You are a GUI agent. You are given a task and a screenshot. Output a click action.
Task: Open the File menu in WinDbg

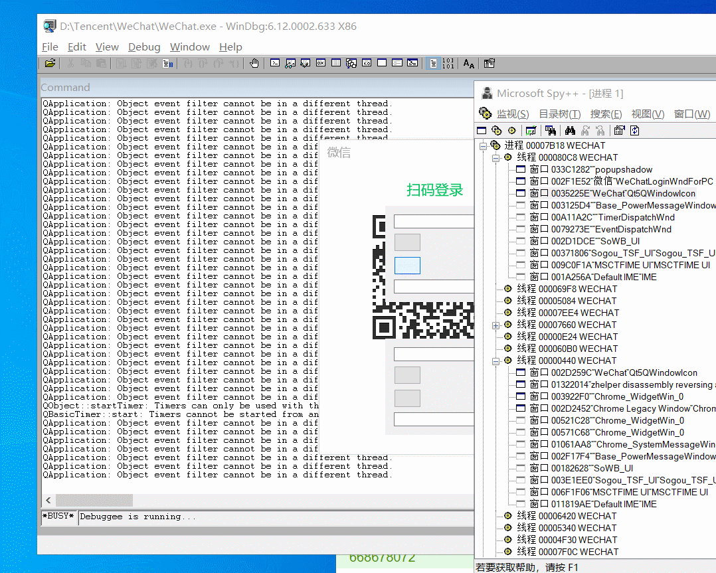[x=50, y=47]
